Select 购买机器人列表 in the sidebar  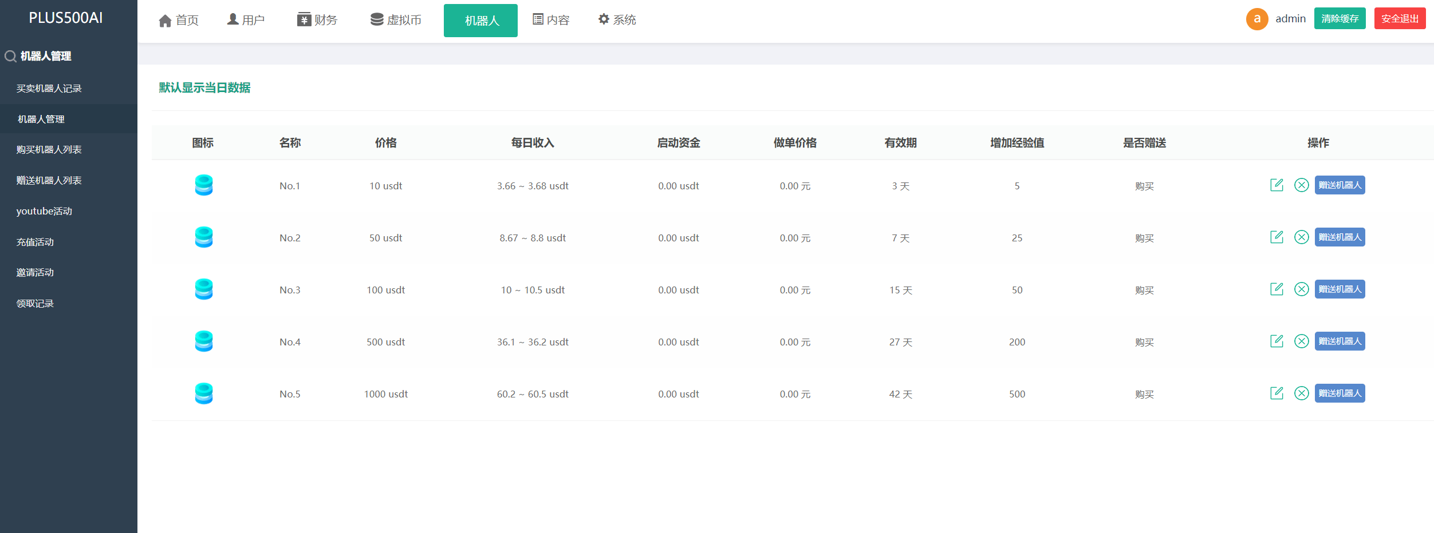tap(49, 150)
